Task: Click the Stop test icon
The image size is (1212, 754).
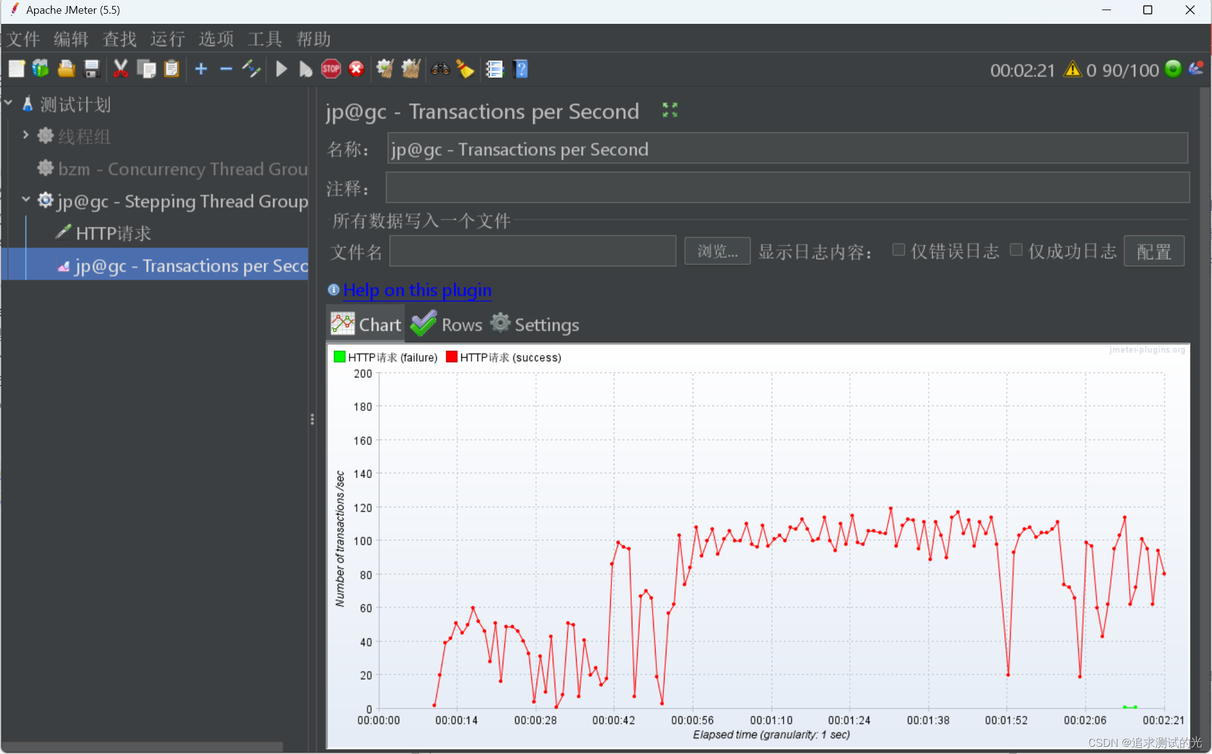Action: (x=331, y=69)
